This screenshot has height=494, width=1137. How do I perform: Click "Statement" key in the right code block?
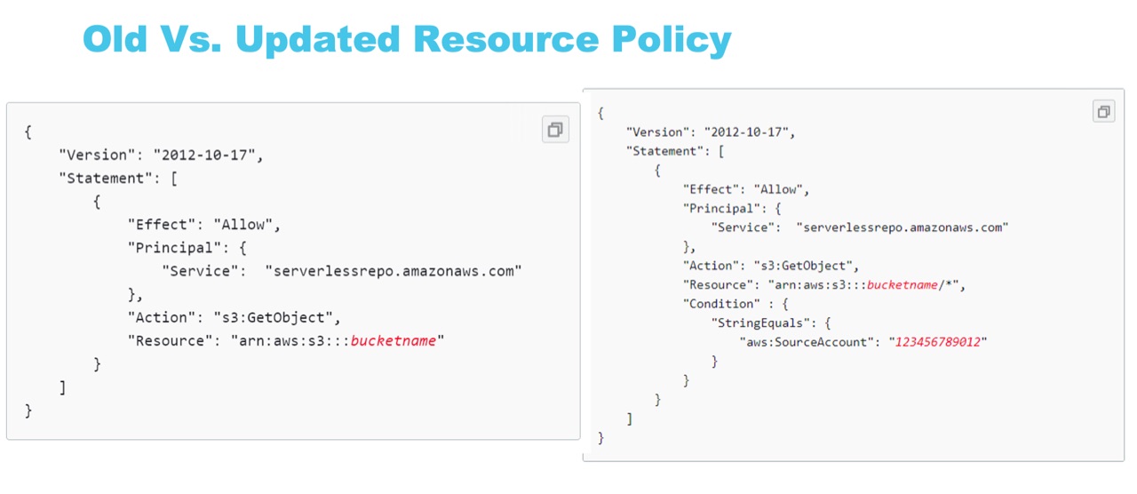pyautogui.click(x=664, y=151)
